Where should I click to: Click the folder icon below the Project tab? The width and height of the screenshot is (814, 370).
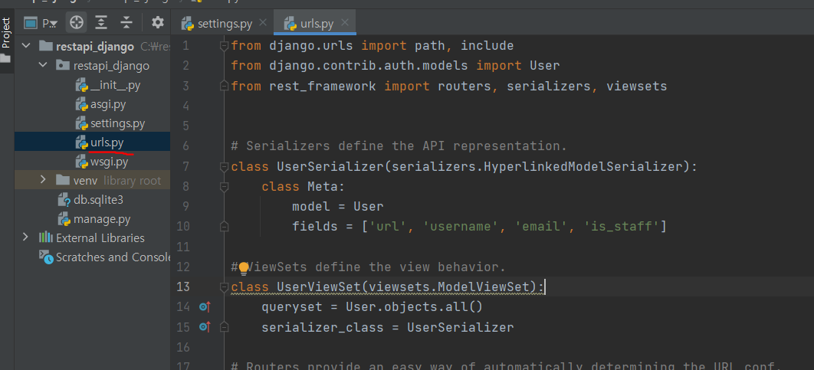pyautogui.click(x=5, y=58)
